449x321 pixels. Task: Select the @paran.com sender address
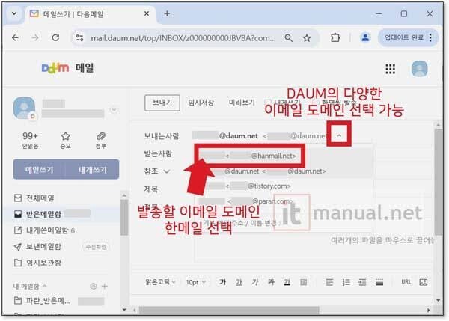pyautogui.click(x=248, y=201)
